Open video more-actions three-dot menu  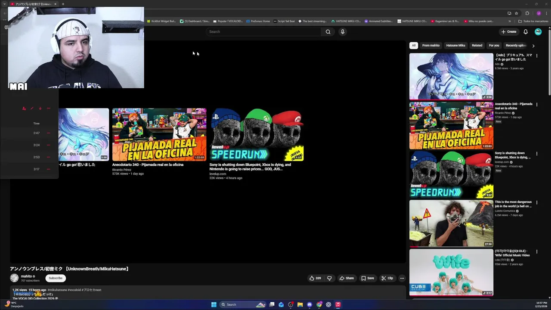402,278
